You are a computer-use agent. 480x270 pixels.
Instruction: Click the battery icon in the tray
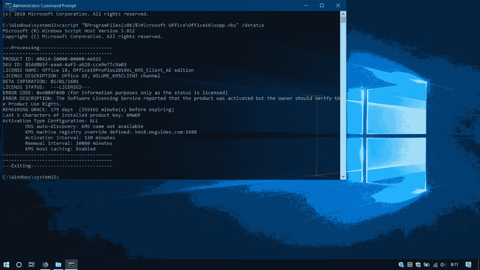click(426, 264)
